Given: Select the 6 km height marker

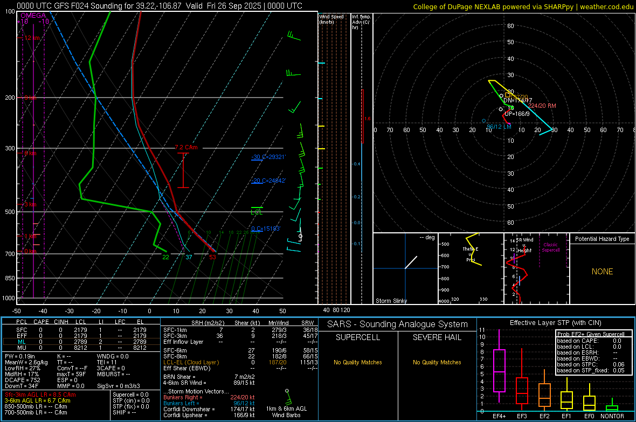Looking at the screenshot, I should pyautogui.click(x=30, y=154).
